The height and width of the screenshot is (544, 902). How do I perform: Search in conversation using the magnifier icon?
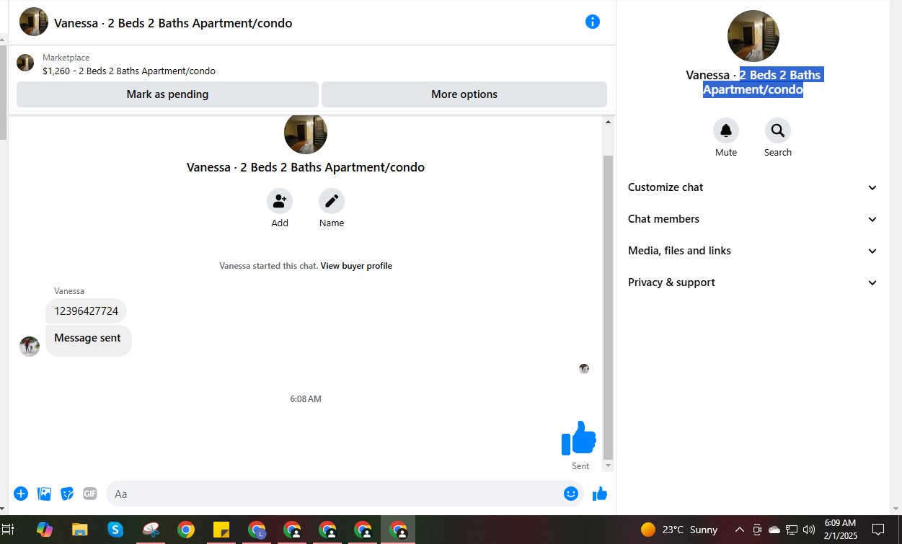point(778,130)
